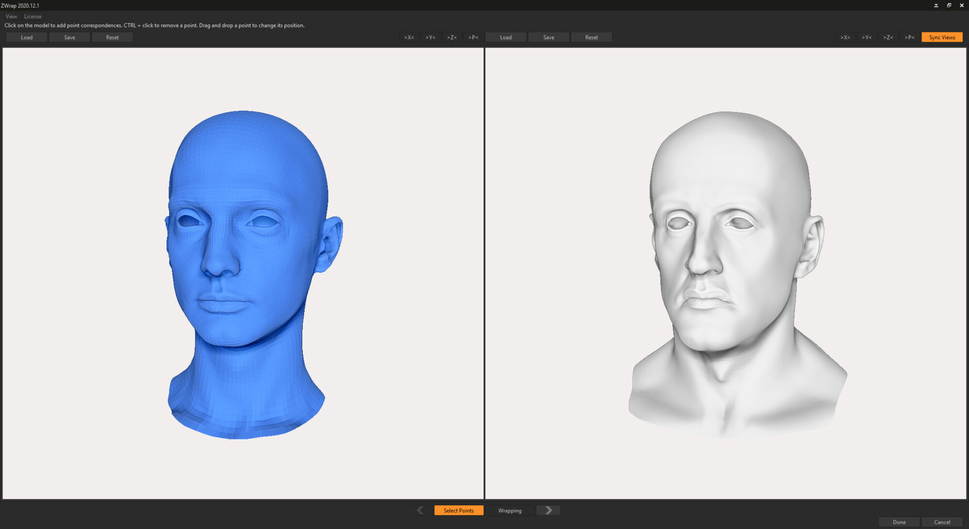Image resolution: width=969 pixels, height=529 pixels.
Task: Reset points on the left panel
Action: click(x=112, y=37)
